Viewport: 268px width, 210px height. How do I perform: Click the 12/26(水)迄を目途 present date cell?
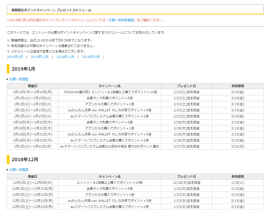[x=186, y=183]
